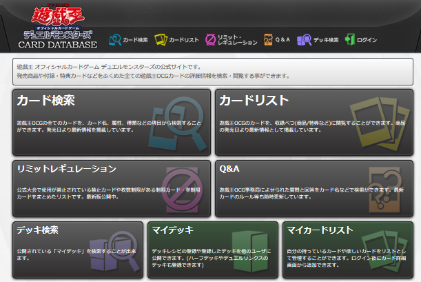Click the 発売商品や付録 intro text line
The image size is (421, 282).
(154, 76)
